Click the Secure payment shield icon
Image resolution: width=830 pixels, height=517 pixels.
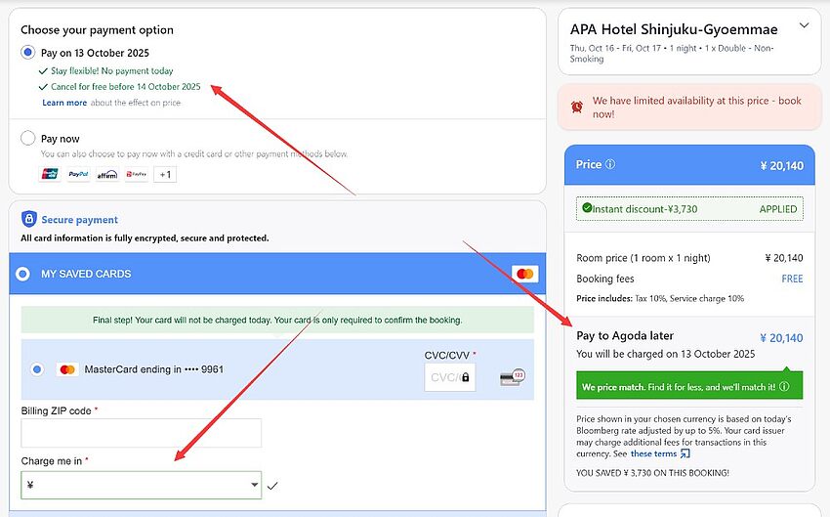pos(28,219)
